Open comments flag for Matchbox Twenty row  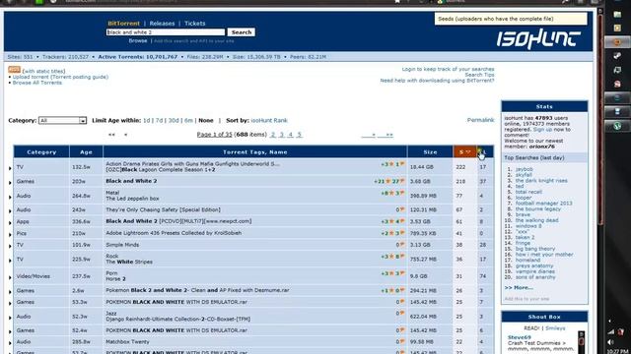tap(402, 341)
